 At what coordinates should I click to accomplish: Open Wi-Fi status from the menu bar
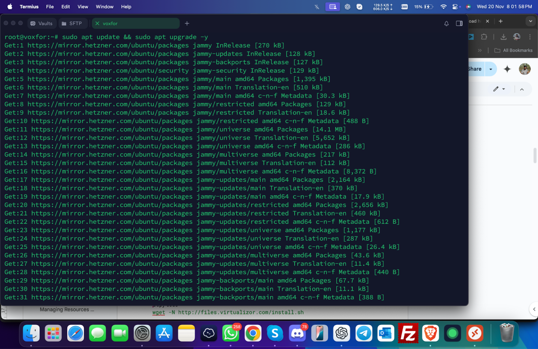[x=443, y=7]
